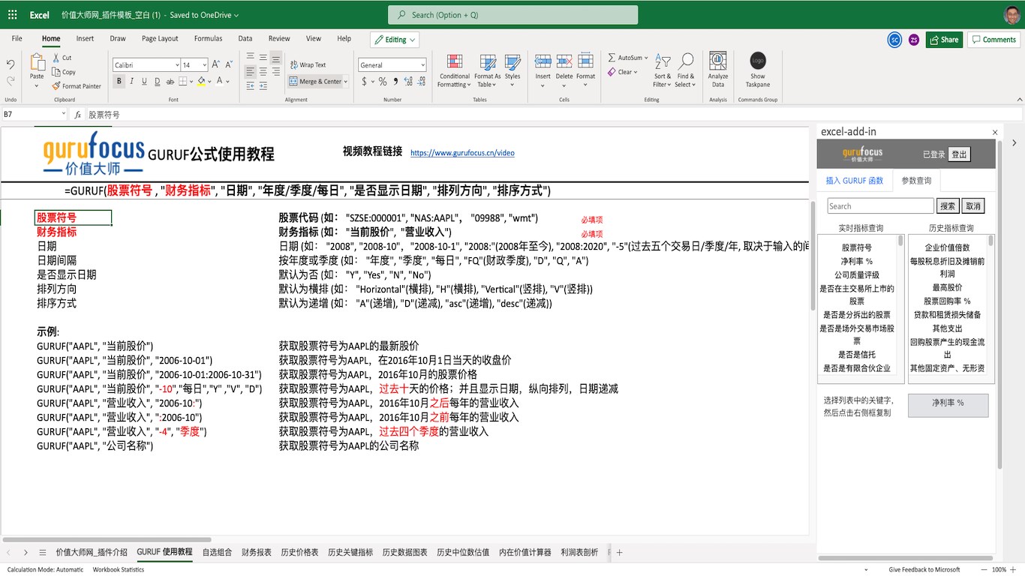
Task: Switch to the Insert ribbon tab
Action: [x=85, y=38]
